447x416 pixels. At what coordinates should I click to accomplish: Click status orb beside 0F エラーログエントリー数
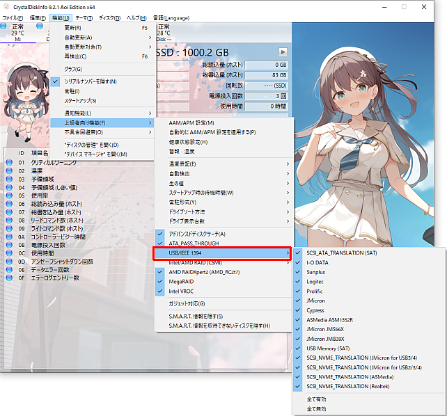(x=9, y=278)
